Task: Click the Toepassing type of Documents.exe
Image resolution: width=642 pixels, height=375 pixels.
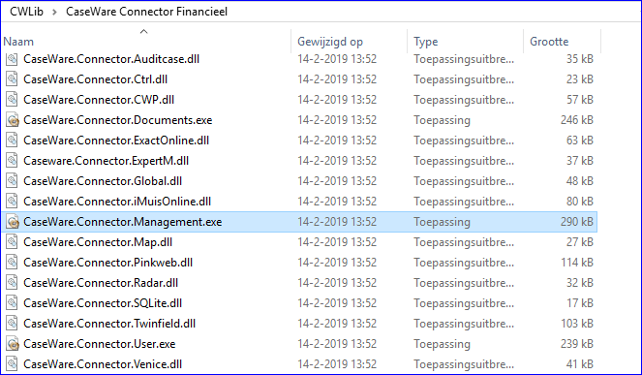Action: pyautogui.click(x=442, y=120)
